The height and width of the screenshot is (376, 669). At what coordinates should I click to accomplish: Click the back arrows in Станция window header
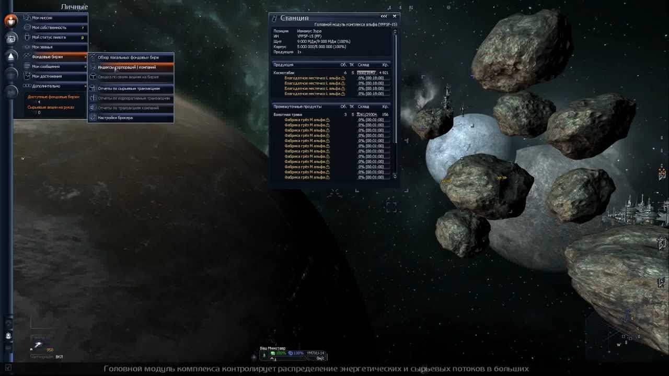tap(384, 16)
